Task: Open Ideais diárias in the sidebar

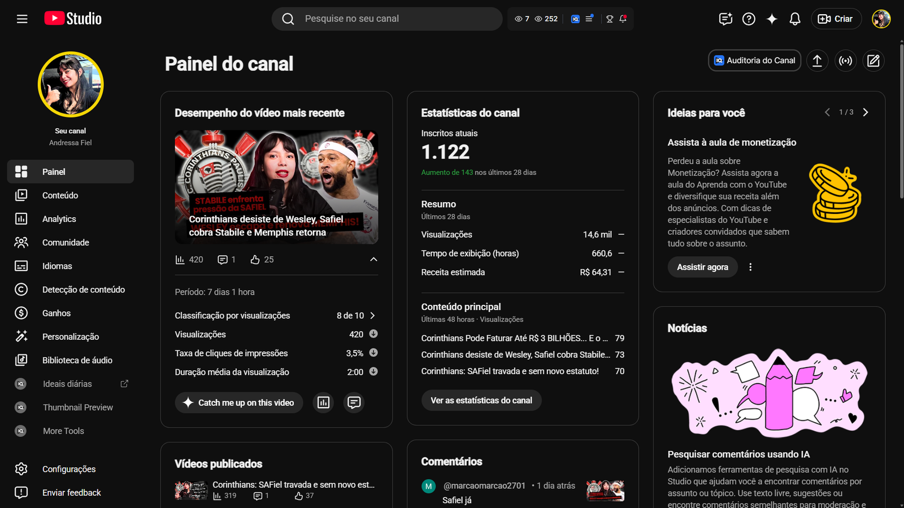Action: point(71,384)
